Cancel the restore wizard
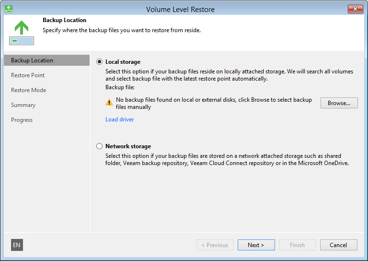The height and width of the screenshot is (261, 368). click(339, 245)
